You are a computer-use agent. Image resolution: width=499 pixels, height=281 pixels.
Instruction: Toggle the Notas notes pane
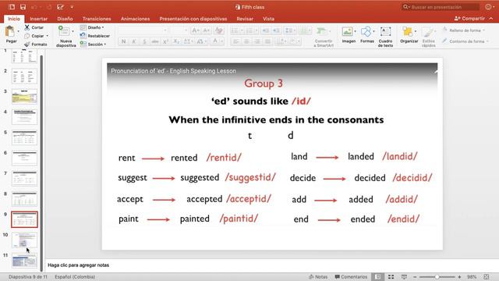(318, 277)
